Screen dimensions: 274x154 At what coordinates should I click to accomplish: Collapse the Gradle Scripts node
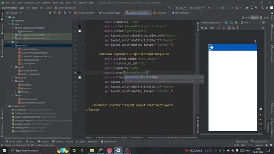pos(6,106)
